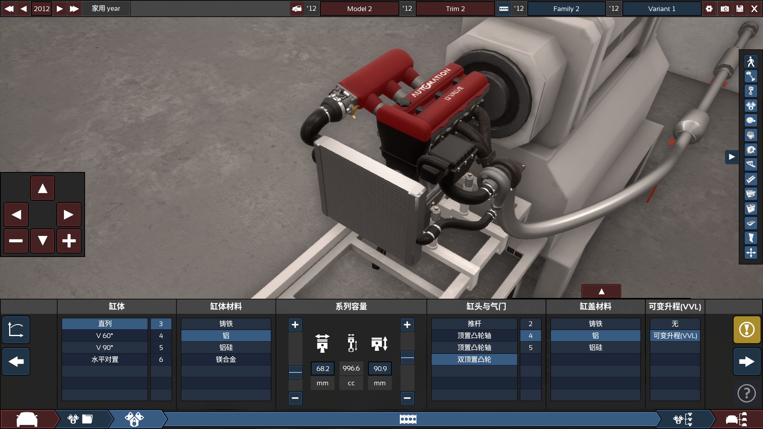Open the engine family block tab
763x429 pixels.
tap(408, 419)
